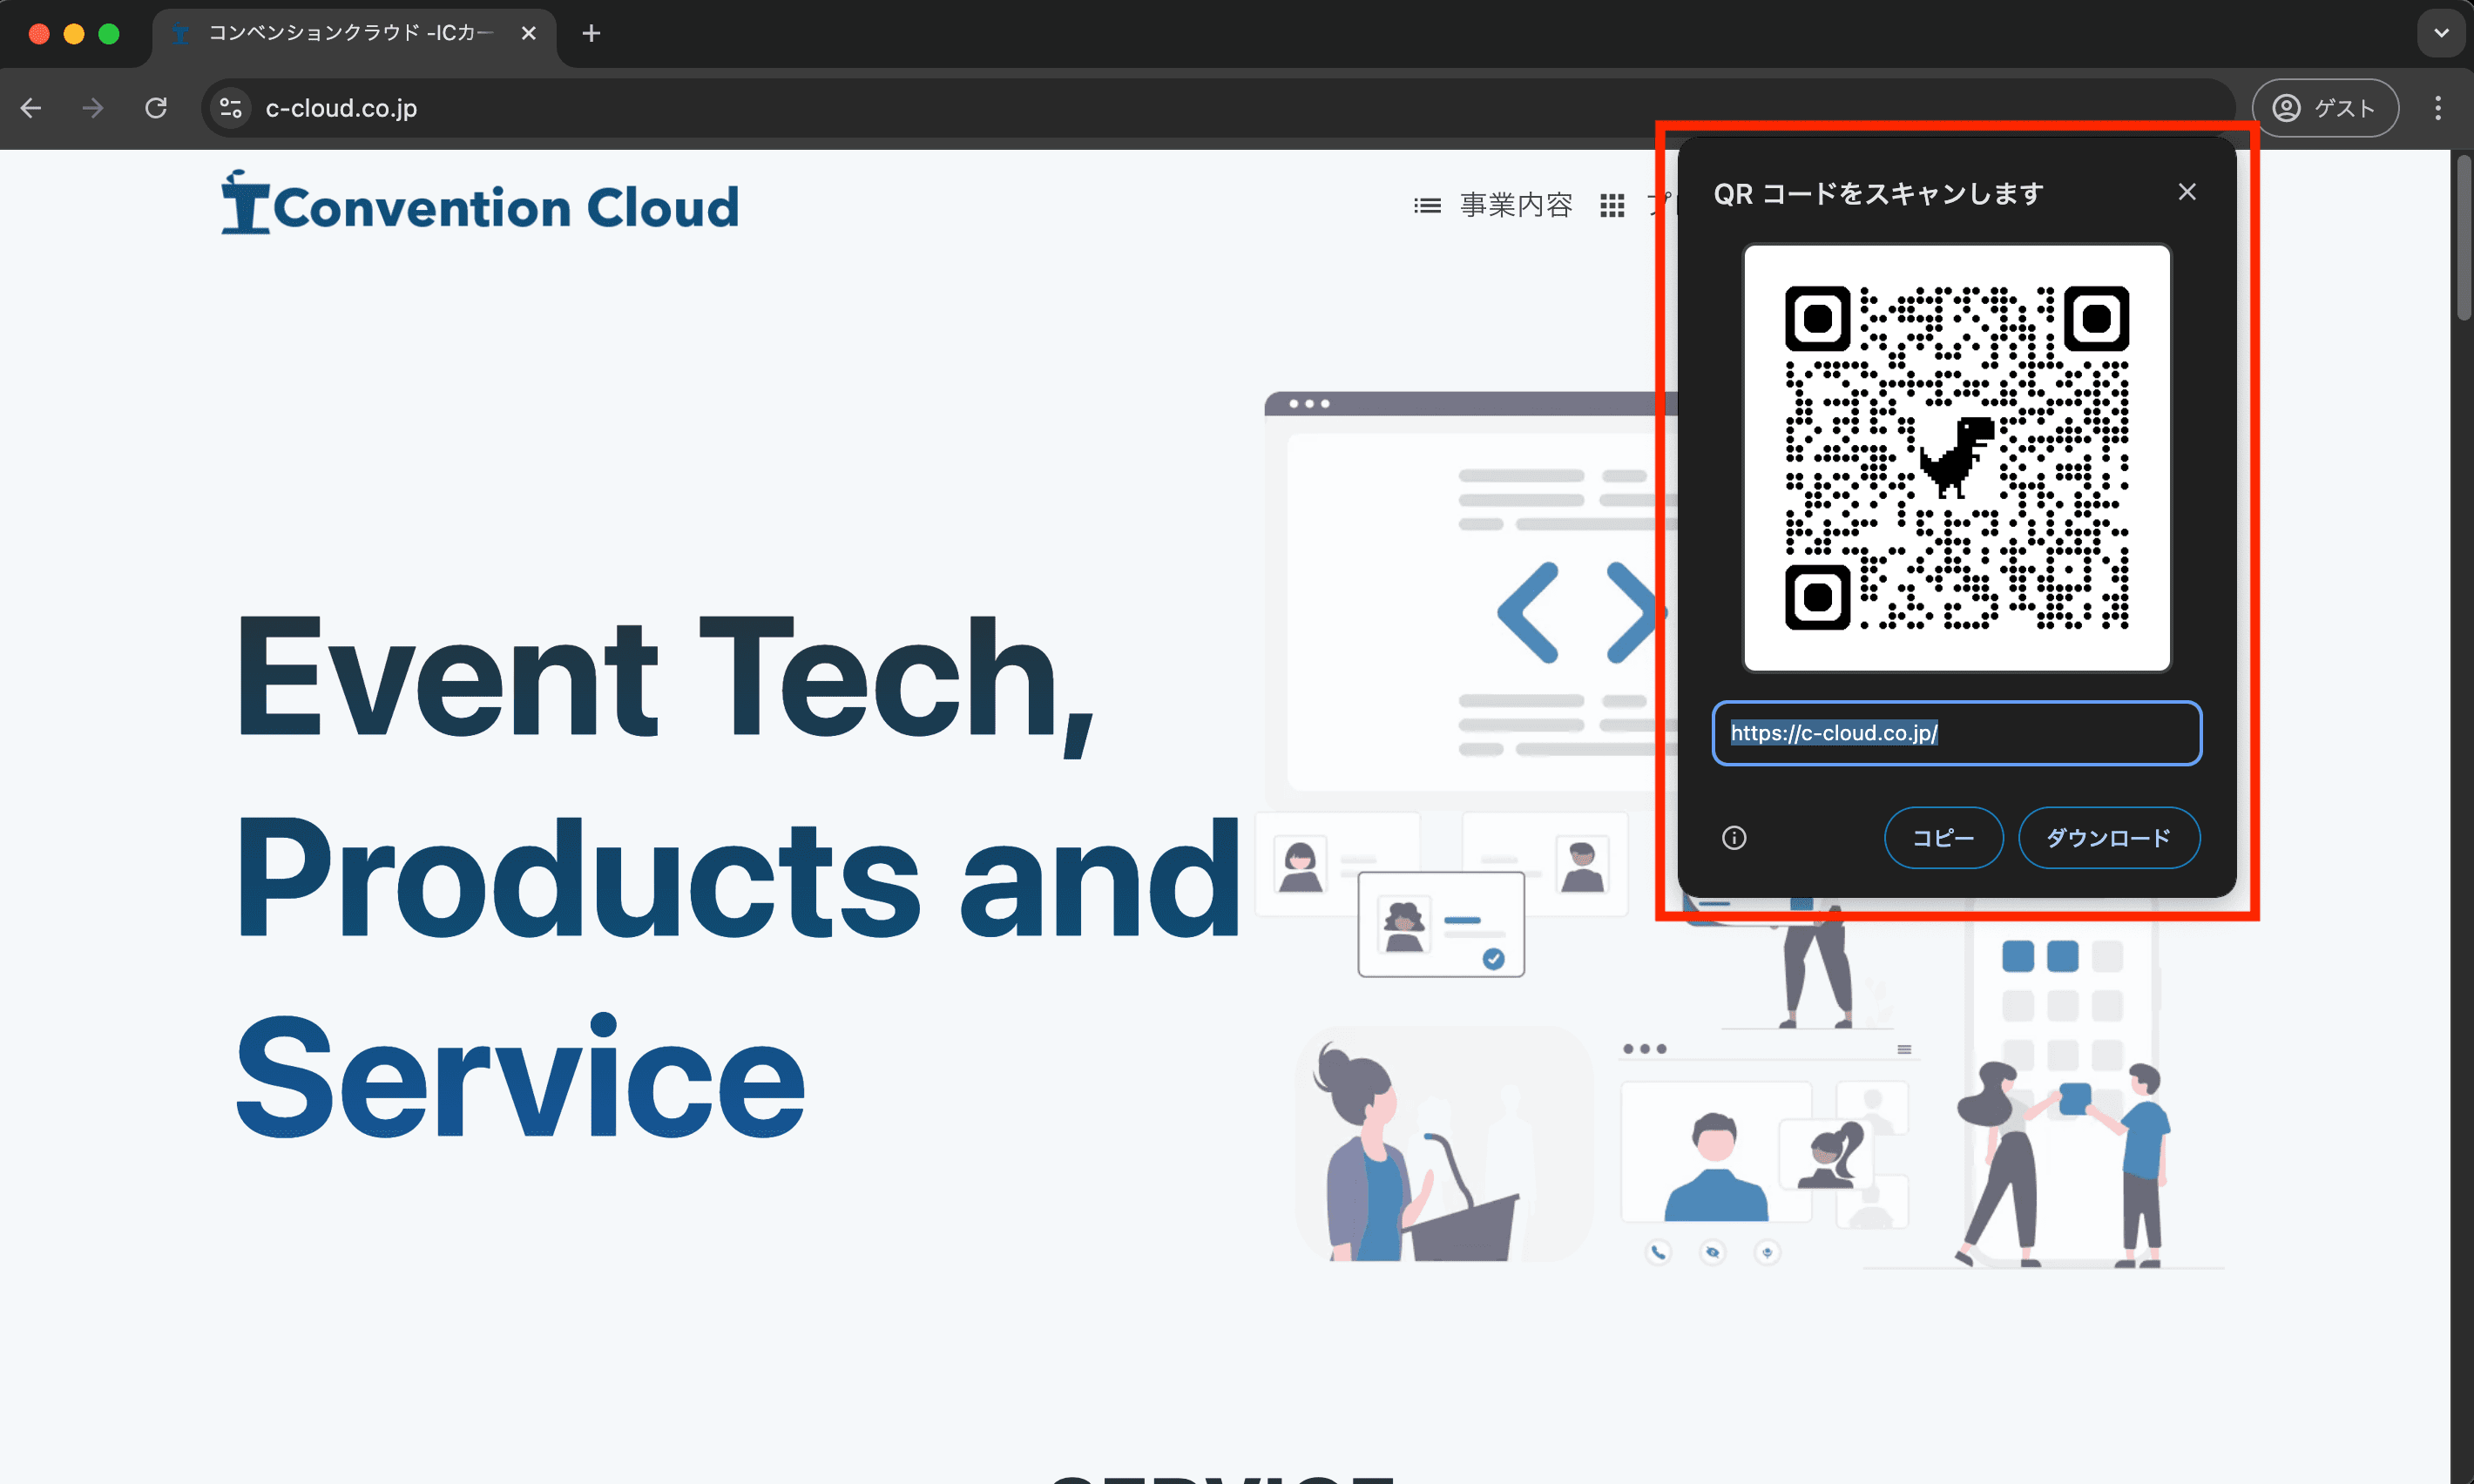Viewport: 2474px width, 1484px height.
Task: Close the QR code dialog
Action: 2187,192
